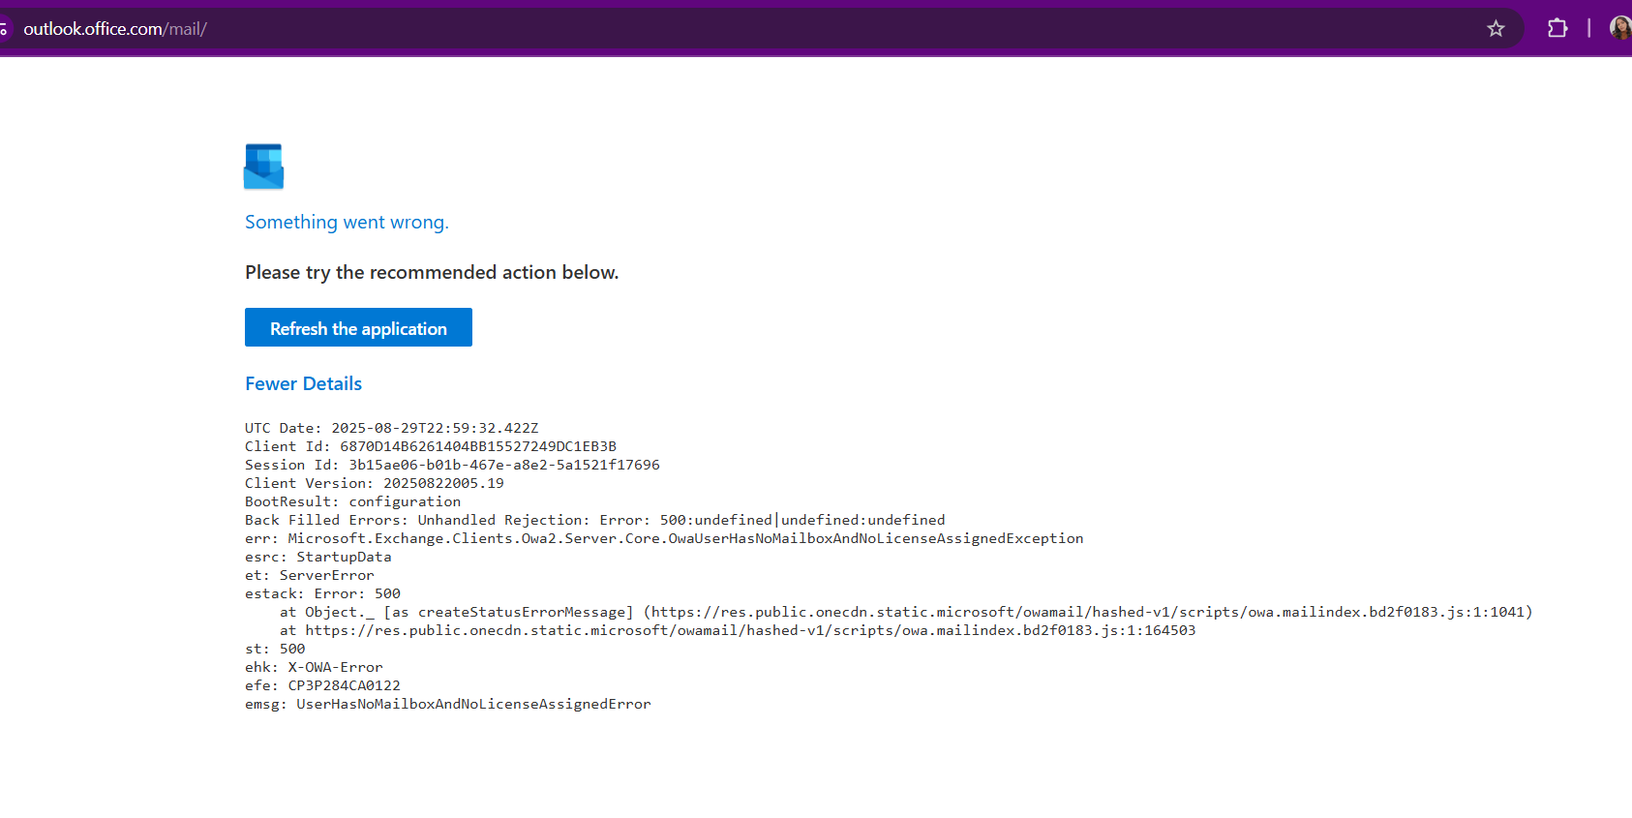Click the Client Version 20250822005.19 line
The height and width of the screenshot is (818, 1632).
pos(375,483)
